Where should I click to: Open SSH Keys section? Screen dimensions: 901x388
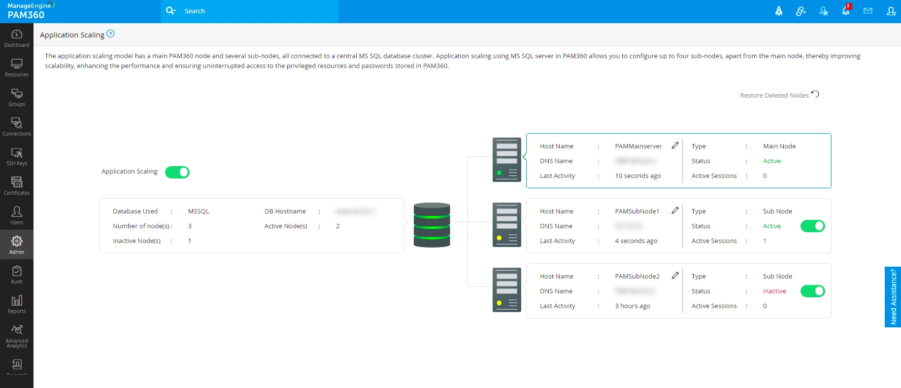[17, 156]
